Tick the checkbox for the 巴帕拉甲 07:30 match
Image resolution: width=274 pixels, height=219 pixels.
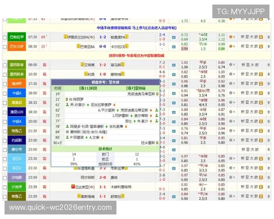5,37
